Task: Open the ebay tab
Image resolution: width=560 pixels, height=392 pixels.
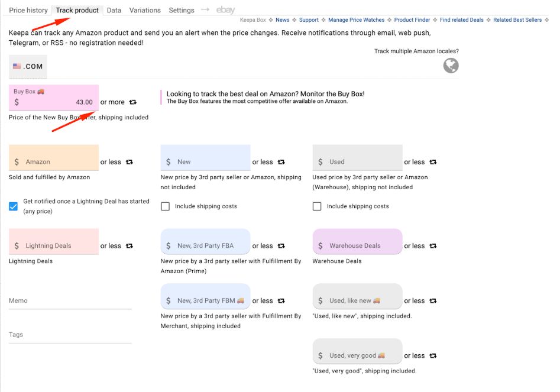Action: tap(225, 10)
